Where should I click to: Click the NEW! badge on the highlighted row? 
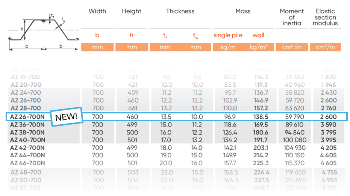[66, 116]
